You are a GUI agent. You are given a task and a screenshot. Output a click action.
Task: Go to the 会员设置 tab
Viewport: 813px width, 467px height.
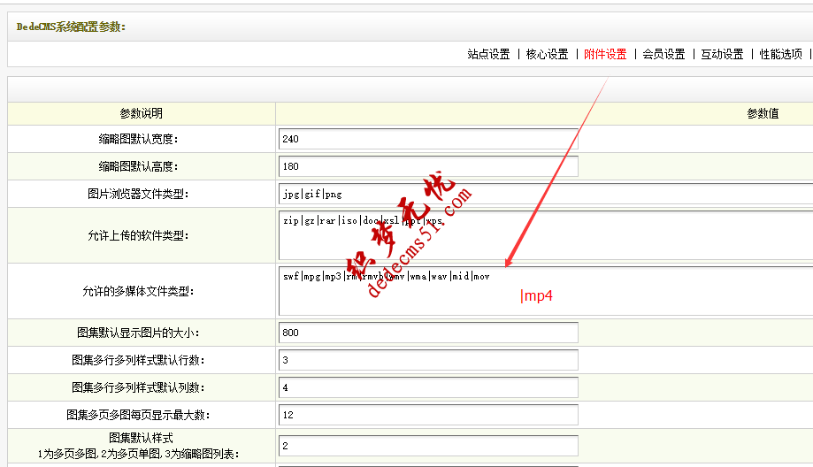click(x=663, y=54)
